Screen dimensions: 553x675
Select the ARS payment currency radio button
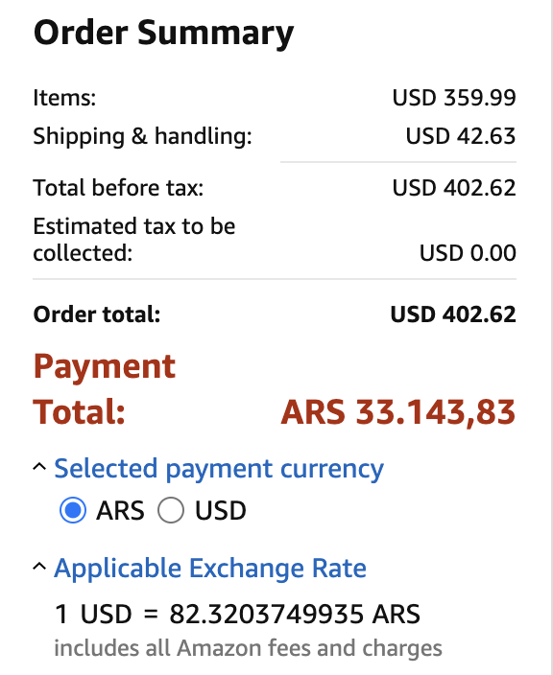73,510
